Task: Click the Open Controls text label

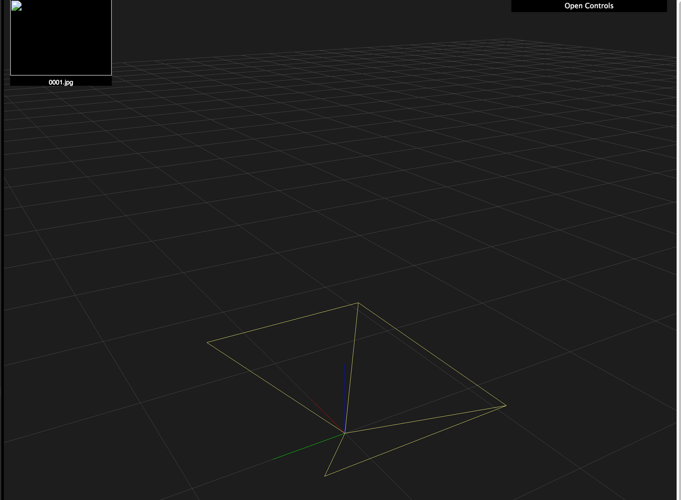Action: [x=589, y=6]
